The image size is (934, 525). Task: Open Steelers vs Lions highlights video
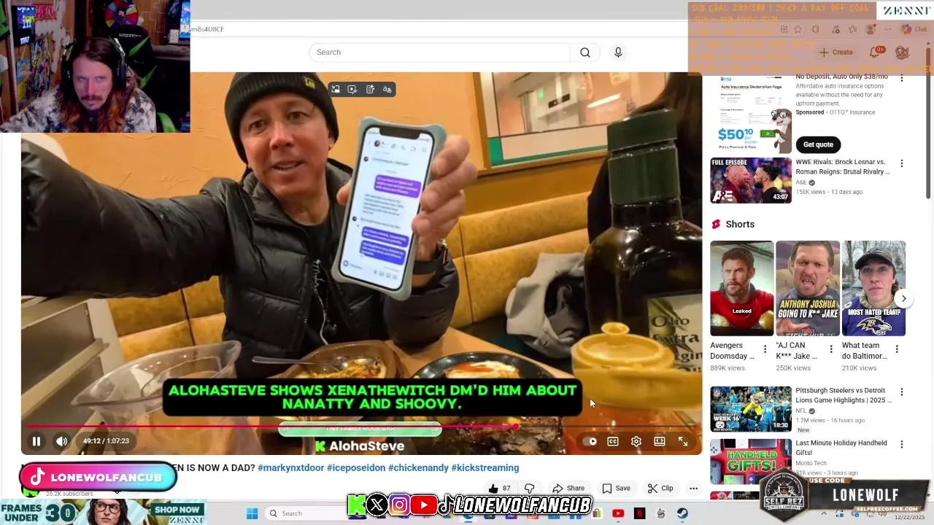point(751,409)
